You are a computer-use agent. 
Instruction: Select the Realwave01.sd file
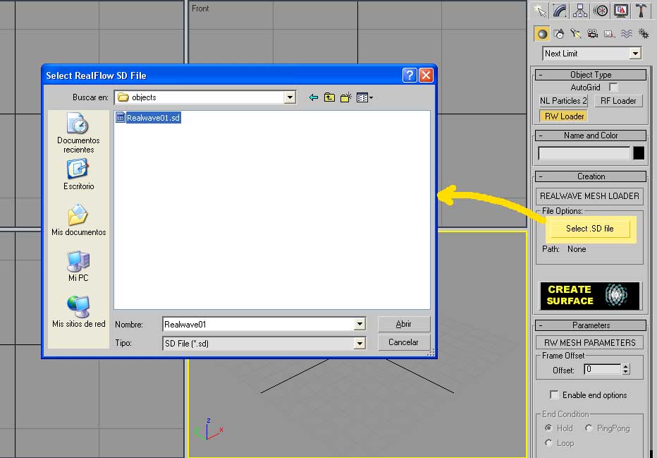point(148,118)
